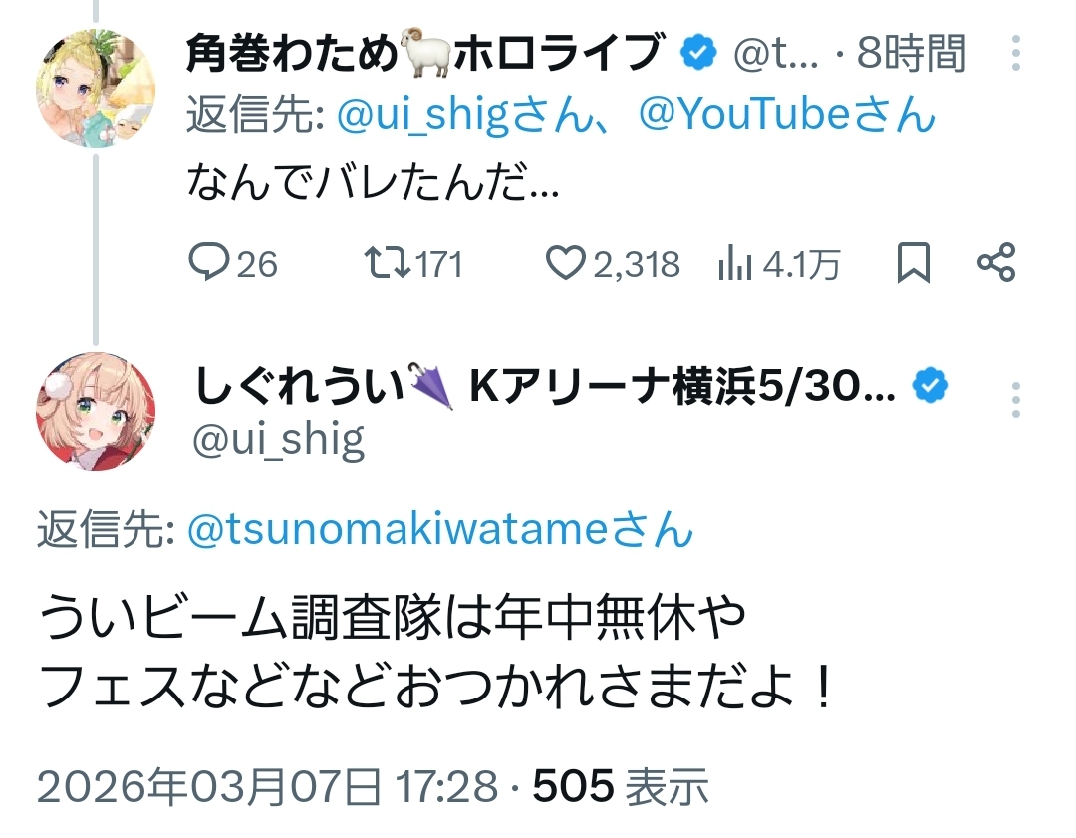Open more options on 角巻わため's tweet
This screenshot has height=838, width=1076.
pos(1016,53)
